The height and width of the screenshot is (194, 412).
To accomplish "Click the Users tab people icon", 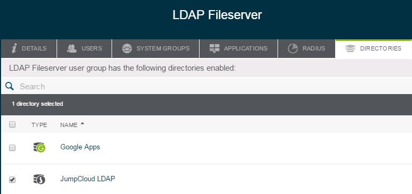I will [x=71, y=48].
